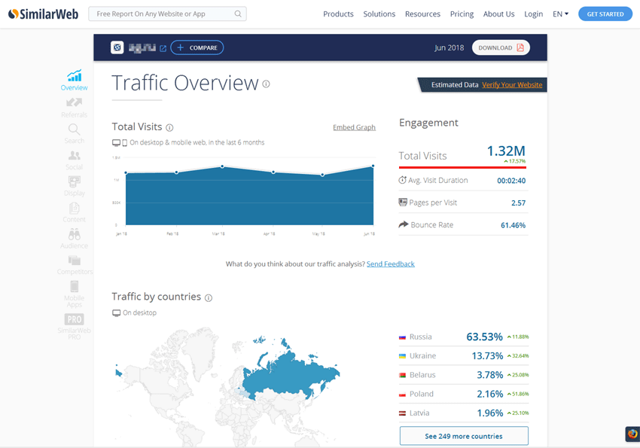The height and width of the screenshot is (448, 640).
Task: Click the SimilarWeb logo
Action: click(x=43, y=14)
